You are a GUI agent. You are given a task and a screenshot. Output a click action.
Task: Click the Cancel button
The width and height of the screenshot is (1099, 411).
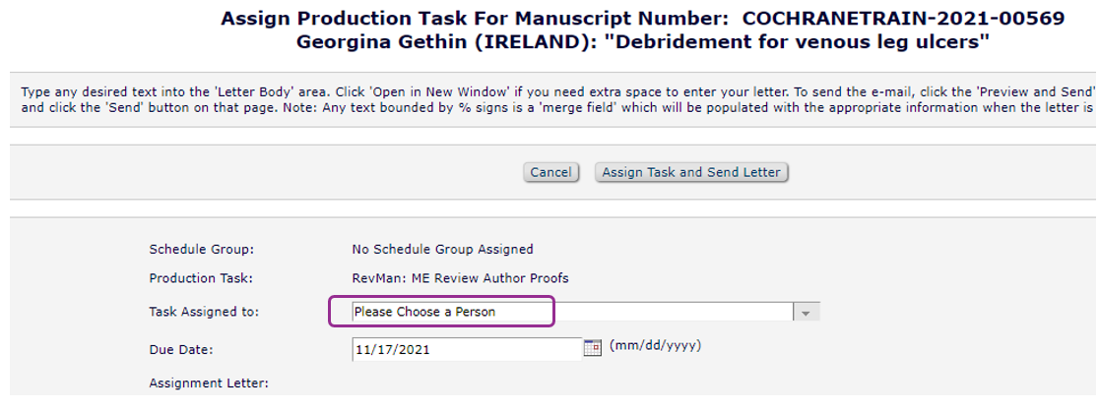click(550, 172)
